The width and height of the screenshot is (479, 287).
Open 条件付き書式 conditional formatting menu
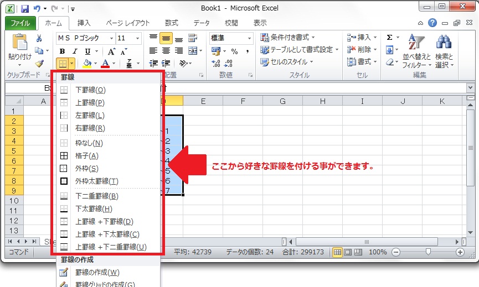point(287,38)
